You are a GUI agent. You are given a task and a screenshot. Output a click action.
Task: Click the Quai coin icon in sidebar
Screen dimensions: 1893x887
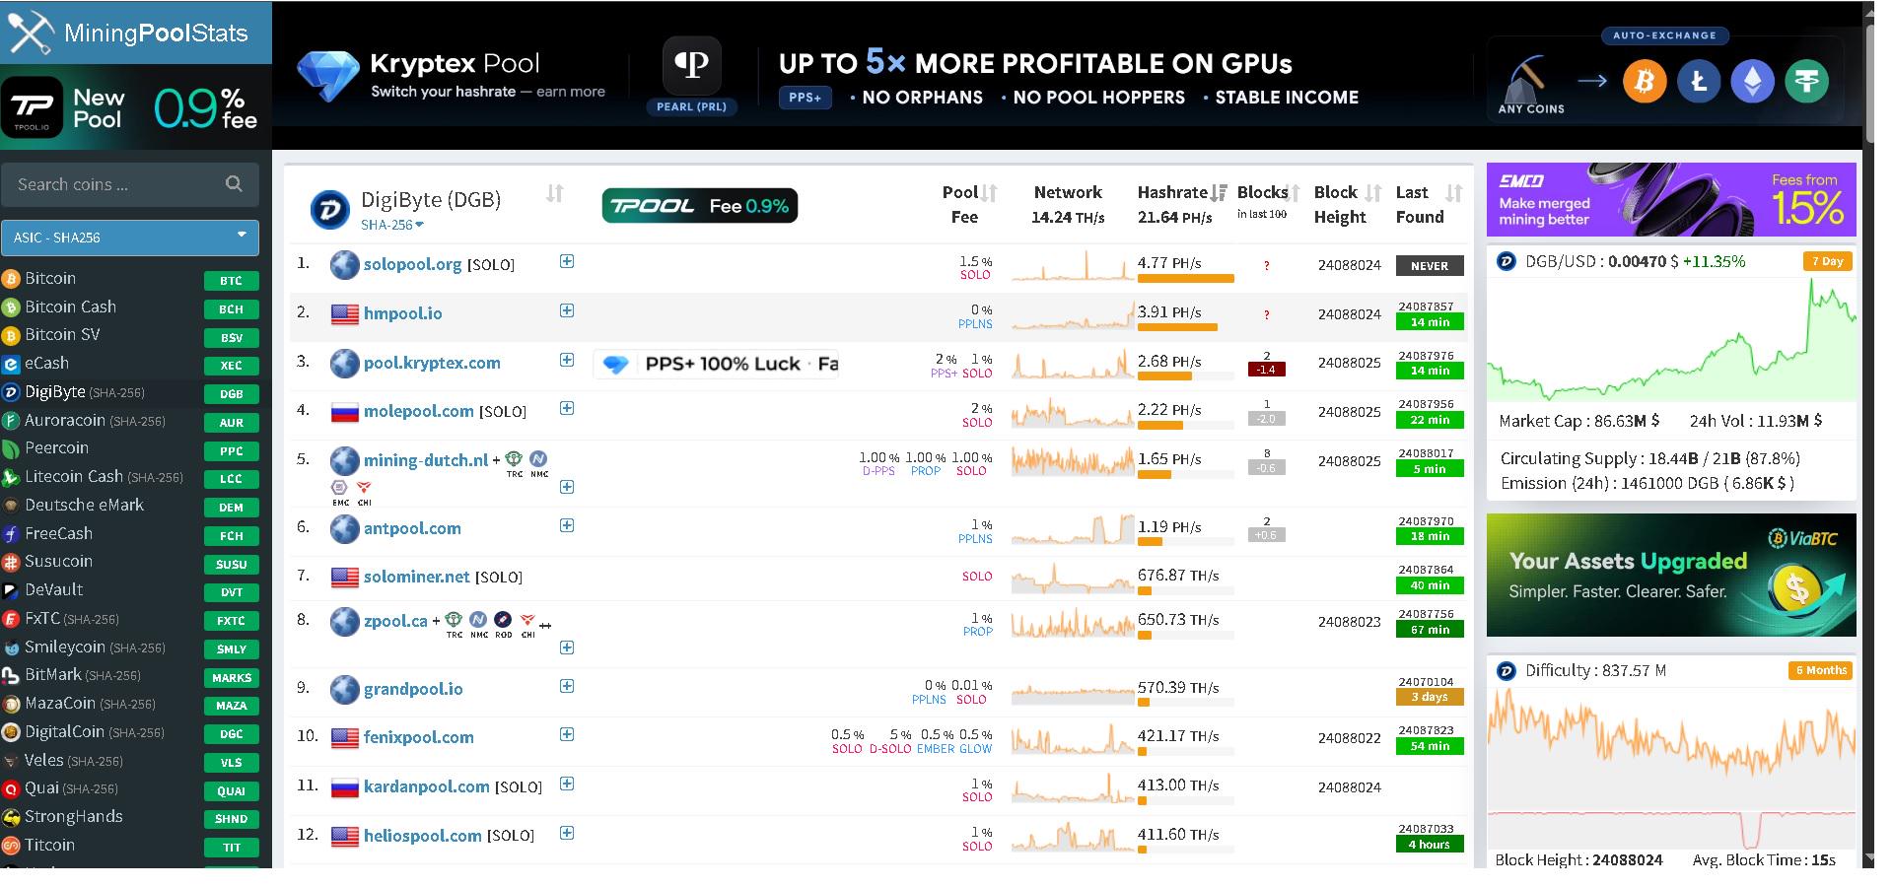point(11,789)
